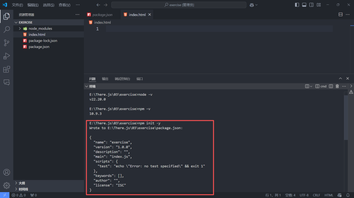Toggle the primary sidebar visibility
The height and width of the screenshot is (198, 354).
click(x=297, y=5)
